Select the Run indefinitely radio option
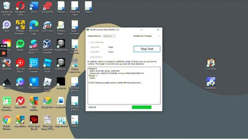The width and height of the screenshot is (248, 139). coord(96,42)
